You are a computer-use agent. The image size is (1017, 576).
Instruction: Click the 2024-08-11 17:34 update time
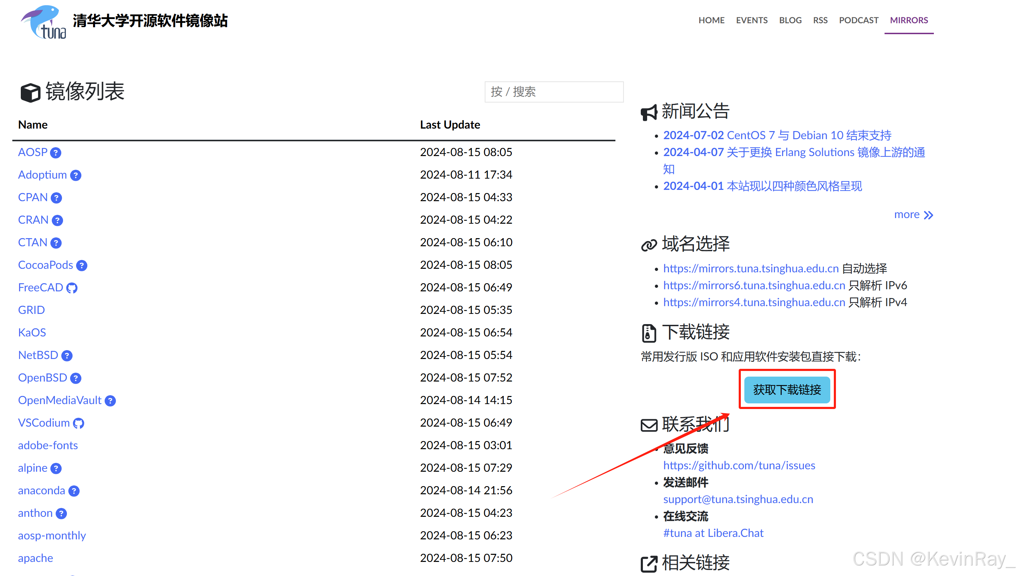(x=466, y=174)
